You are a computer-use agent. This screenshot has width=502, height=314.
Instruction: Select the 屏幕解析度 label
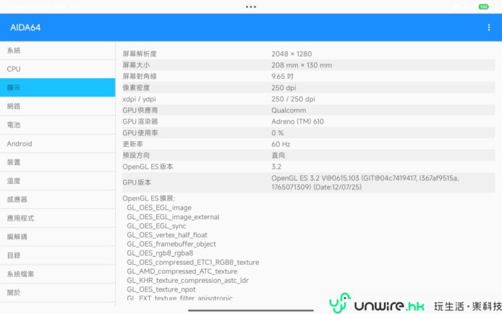140,54
